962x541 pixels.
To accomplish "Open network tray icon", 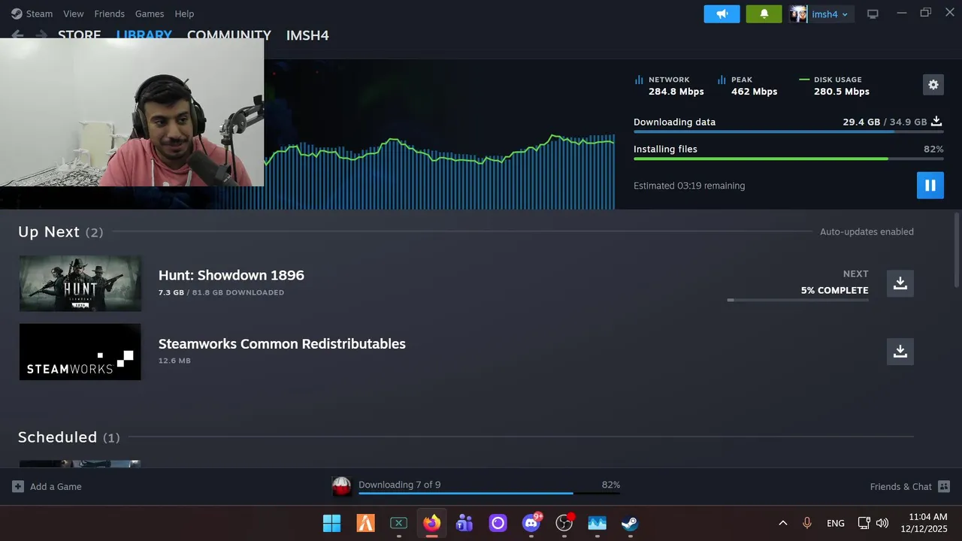I will (864, 523).
